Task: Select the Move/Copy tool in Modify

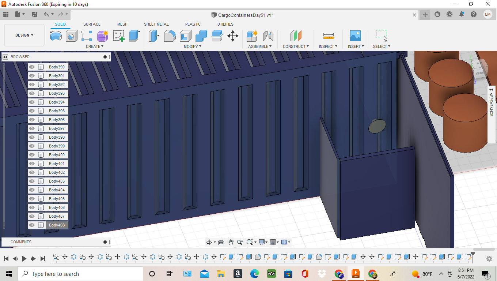Action: point(233,36)
